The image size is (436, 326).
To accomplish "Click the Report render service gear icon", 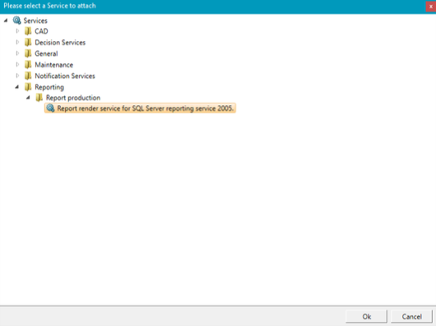I will 50,108.
